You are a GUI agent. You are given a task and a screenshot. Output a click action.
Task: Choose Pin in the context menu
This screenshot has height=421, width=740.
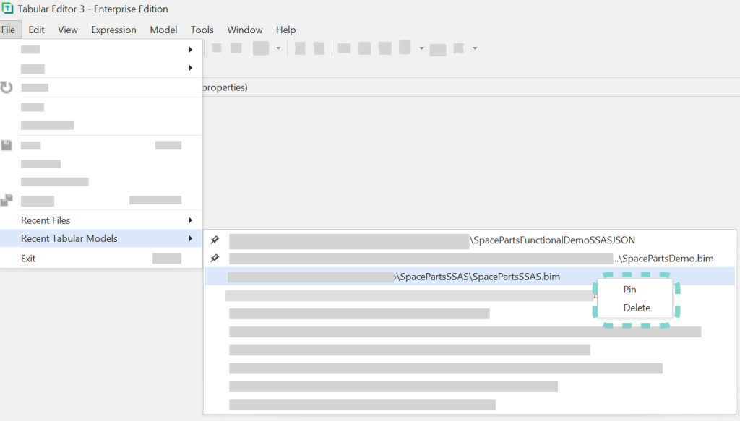pyautogui.click(x=634, y=290)
